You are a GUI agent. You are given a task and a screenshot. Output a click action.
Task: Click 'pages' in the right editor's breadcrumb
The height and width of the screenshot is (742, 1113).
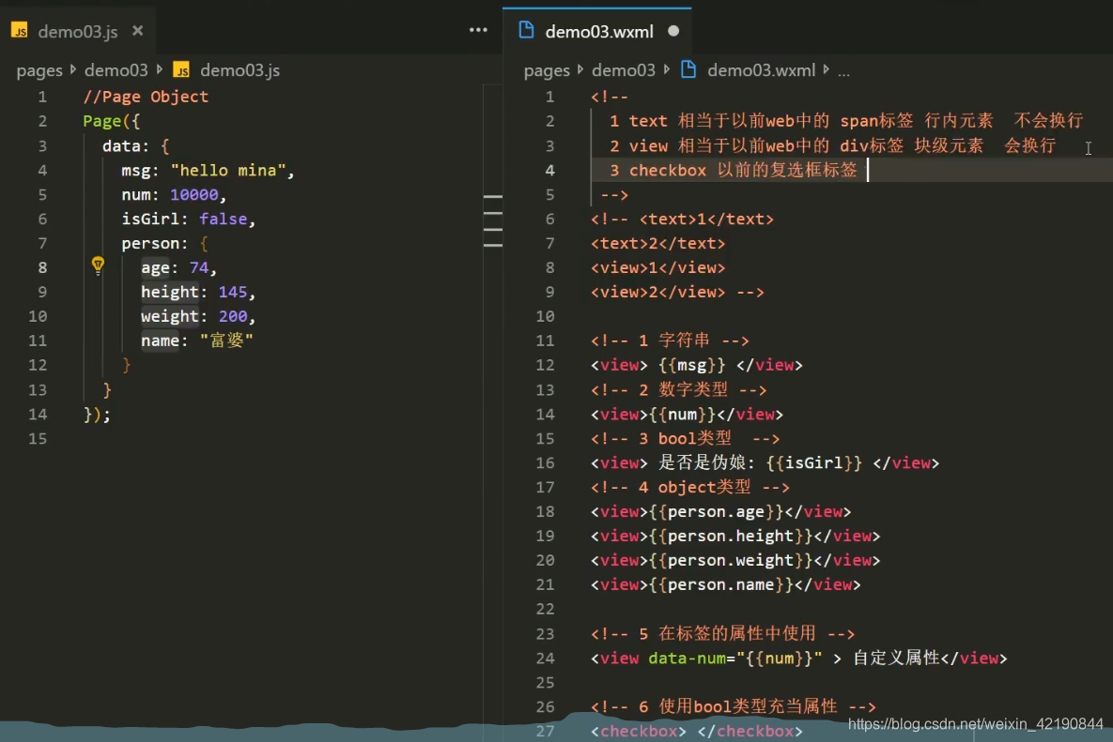tap(547, 70)
